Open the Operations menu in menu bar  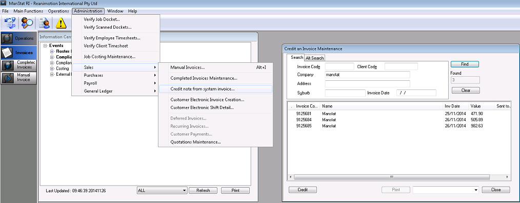coord(58,11)
